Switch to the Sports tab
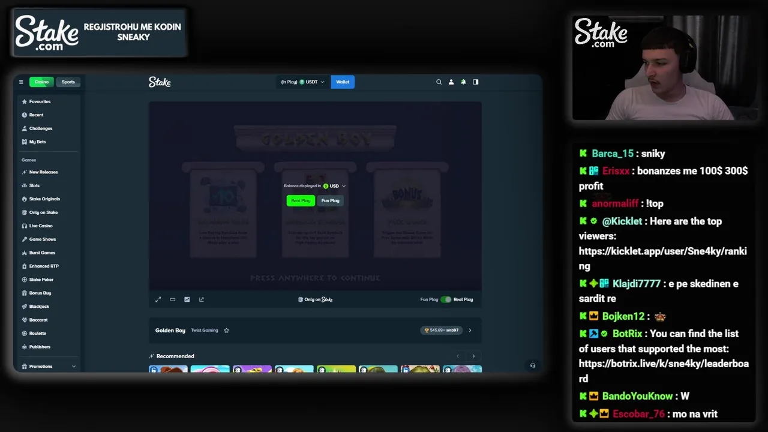Viewport: 768px width, 432px height. tap(68, 82)
